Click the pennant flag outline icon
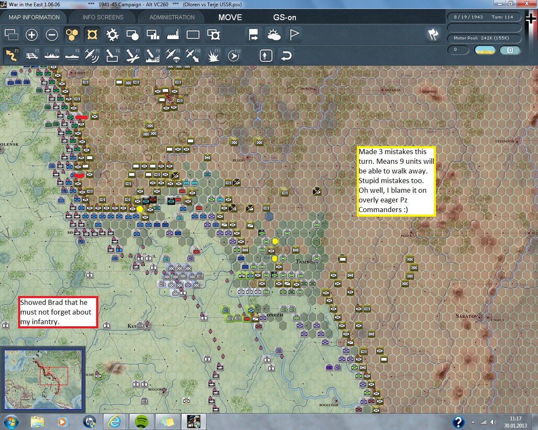 (x=294, y=34)
